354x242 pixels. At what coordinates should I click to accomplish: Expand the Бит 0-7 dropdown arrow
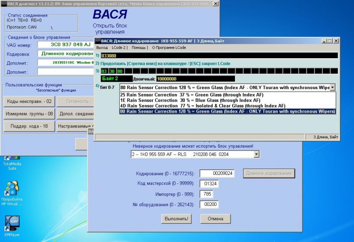coord(332,88)
